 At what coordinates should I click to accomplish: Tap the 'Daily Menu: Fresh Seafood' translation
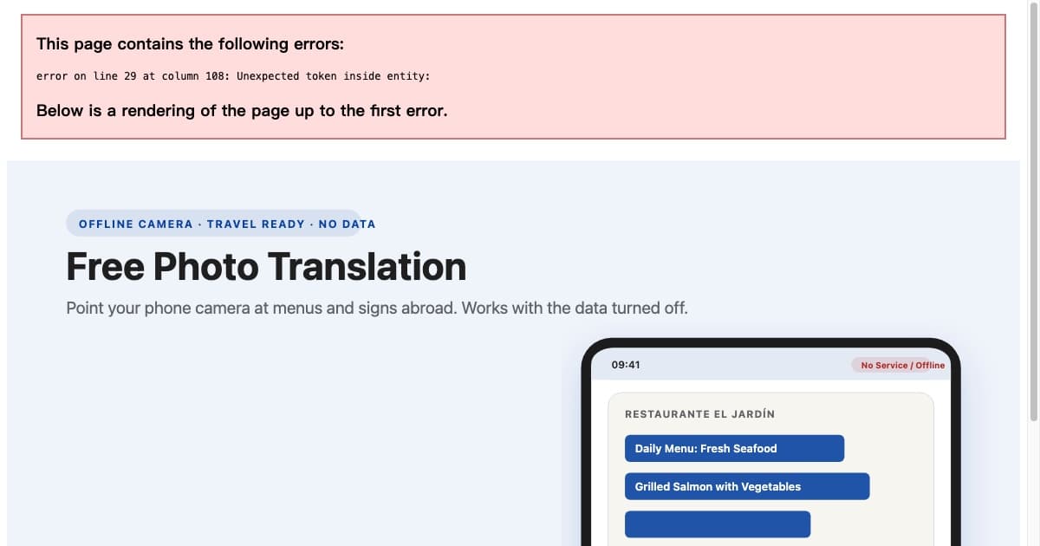734,448
